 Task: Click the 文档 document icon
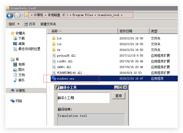click(15, 75)
